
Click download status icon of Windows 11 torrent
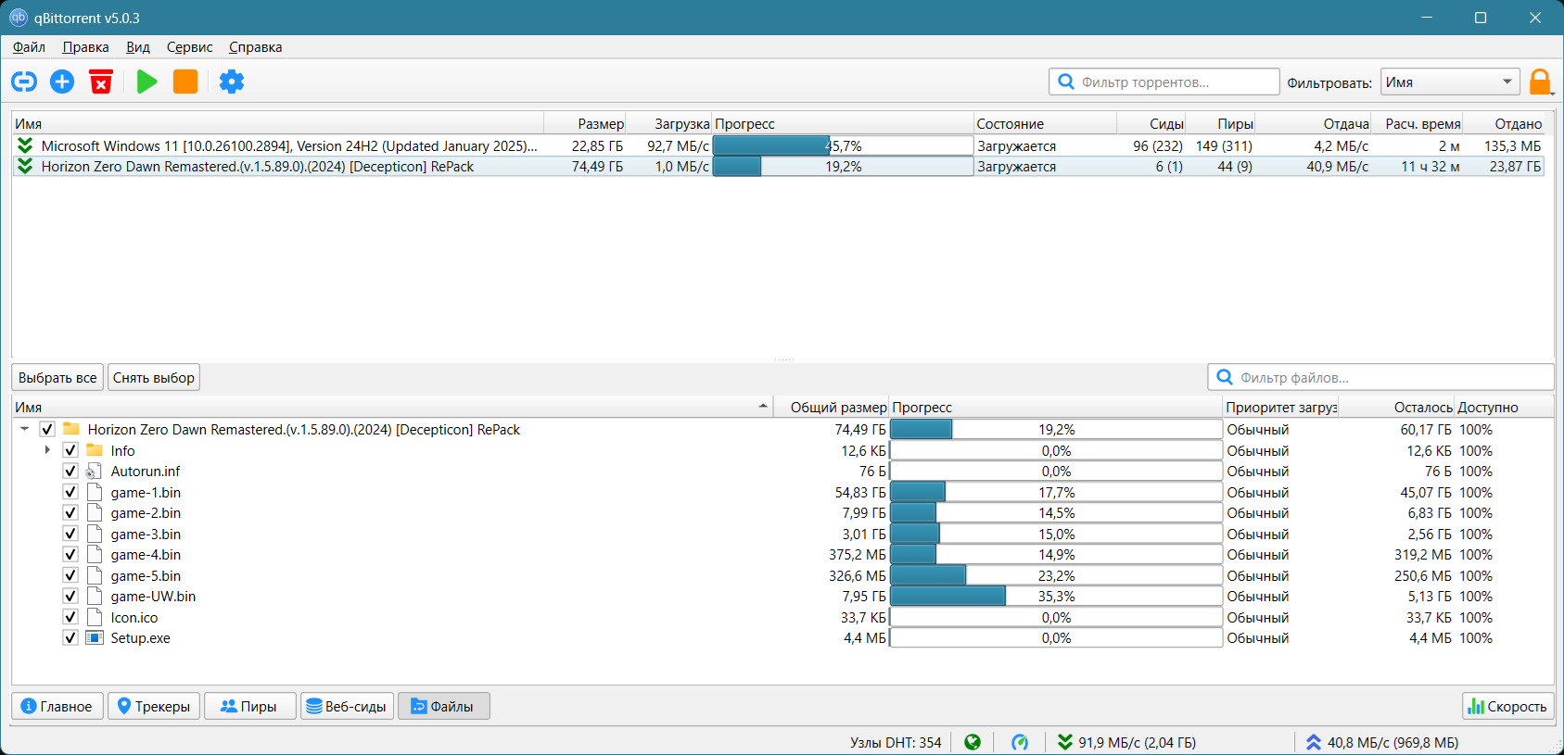(x=25, y=145)
